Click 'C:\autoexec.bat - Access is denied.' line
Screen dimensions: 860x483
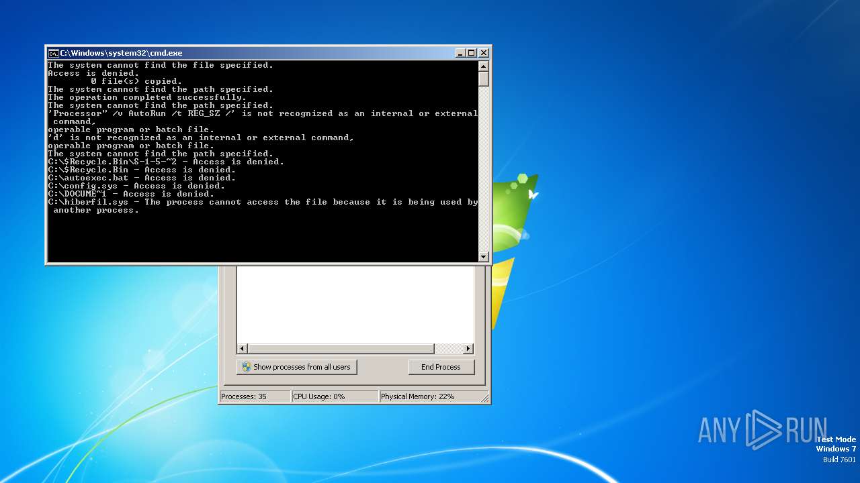point(142,178)
